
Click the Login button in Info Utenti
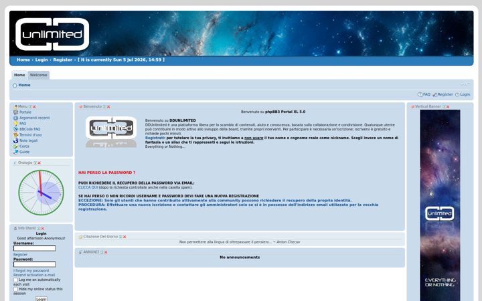[42, 299]
